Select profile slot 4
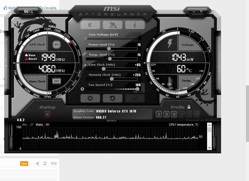 point(182,114)
